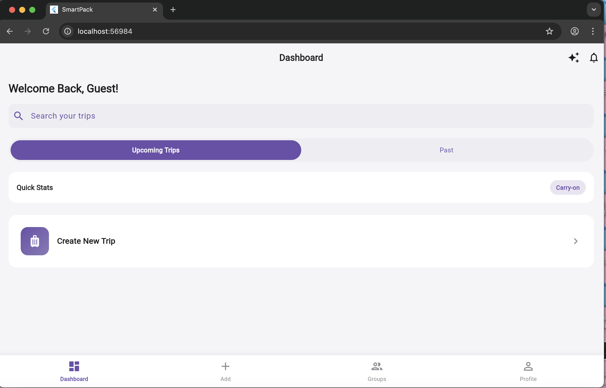The width and height of the screenshot is (606, 388).
Task: Click the search magnifier icon
Action: click(x=18, y=116)
